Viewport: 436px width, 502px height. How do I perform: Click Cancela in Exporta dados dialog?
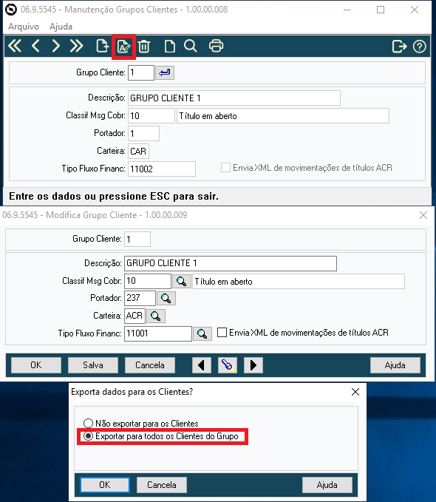tap(162, 485)
